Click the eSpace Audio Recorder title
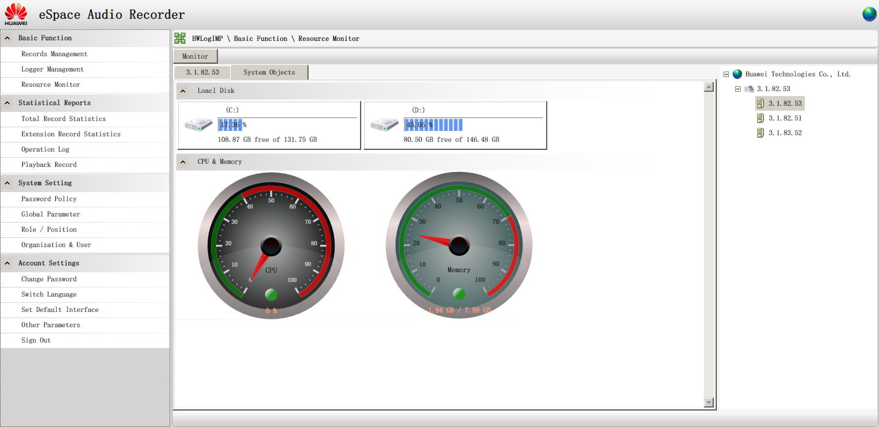879x427 pixels. coord(111,14)
